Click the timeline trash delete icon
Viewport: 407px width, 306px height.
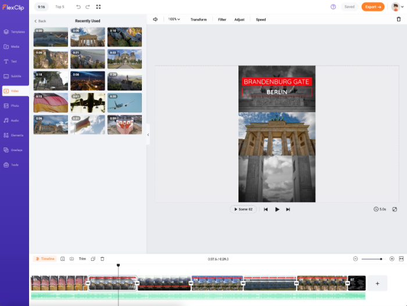click(102, 259)
